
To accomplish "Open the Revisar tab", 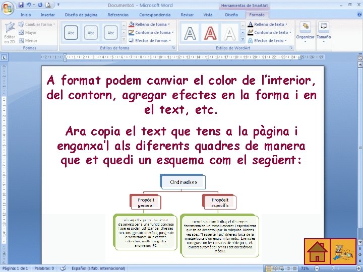I will click(x=187, y=15).
